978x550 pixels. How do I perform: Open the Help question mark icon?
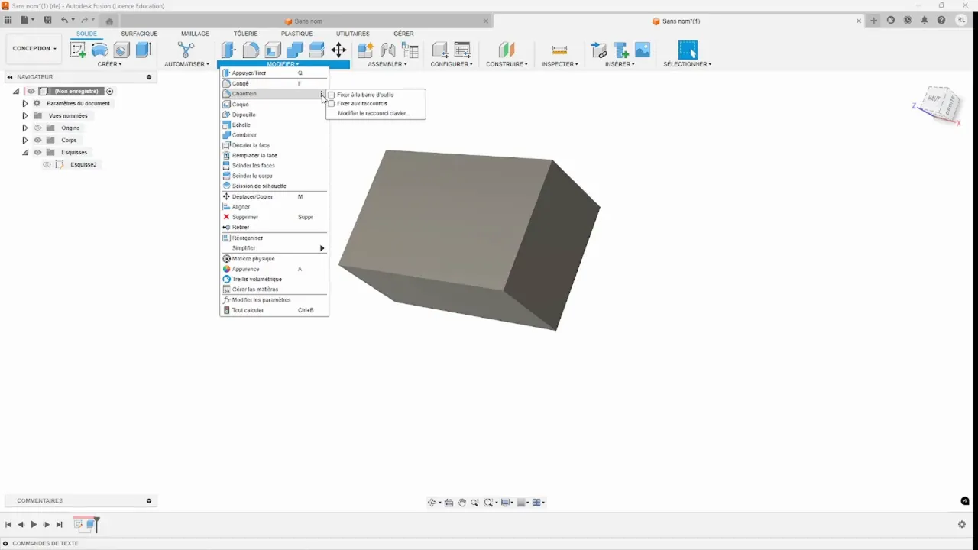(x=941, y=21)
